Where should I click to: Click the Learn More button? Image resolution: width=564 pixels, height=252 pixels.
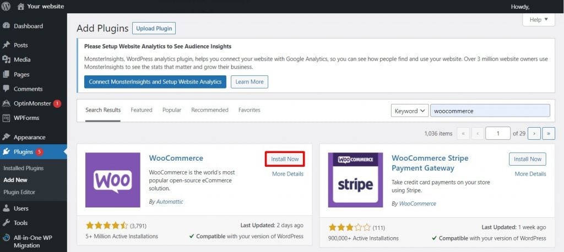[250, 81]
